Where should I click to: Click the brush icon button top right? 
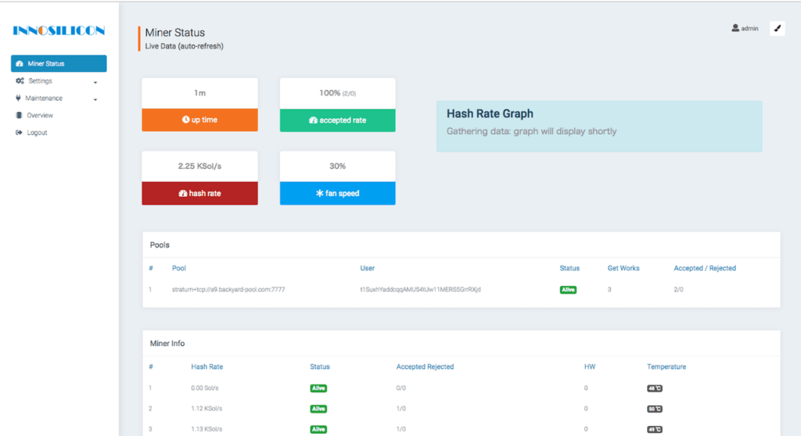(x=777, y=28)
